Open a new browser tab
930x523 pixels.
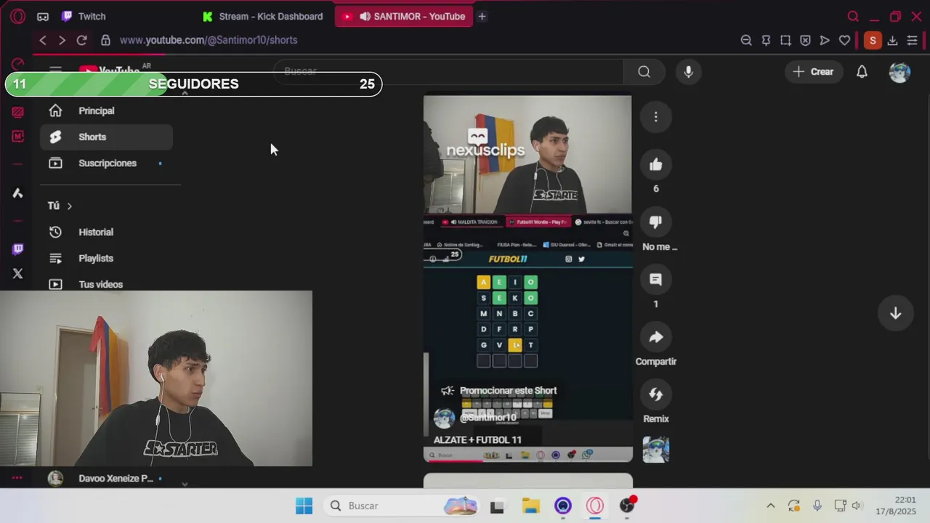482,16
